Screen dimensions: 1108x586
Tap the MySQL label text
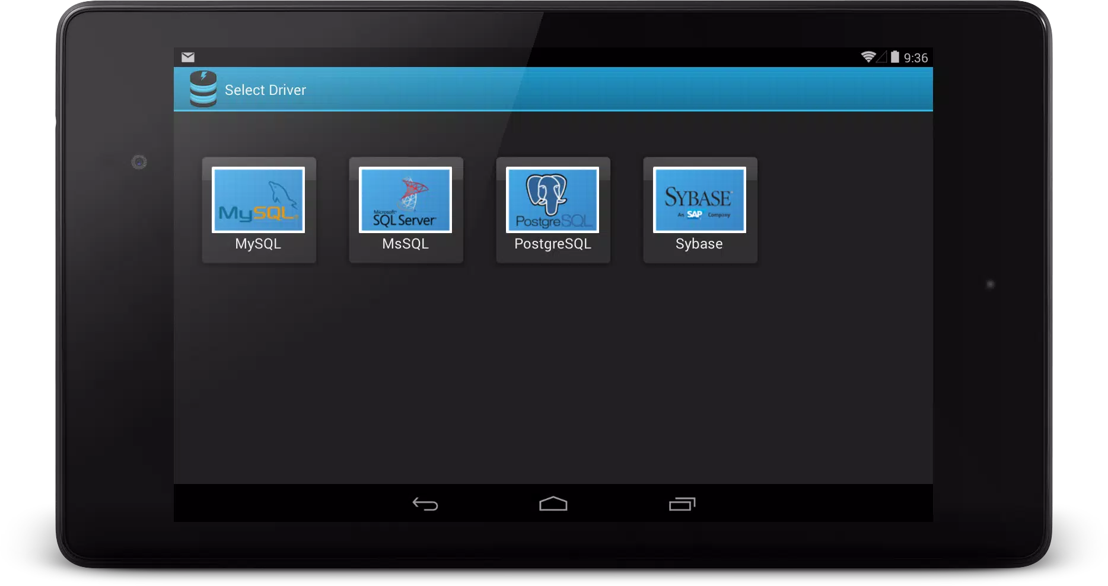point(258,244)
